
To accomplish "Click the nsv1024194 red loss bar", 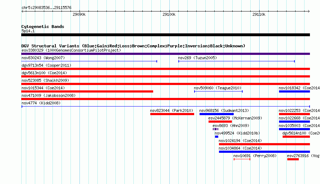I will (x=265, y=144).
